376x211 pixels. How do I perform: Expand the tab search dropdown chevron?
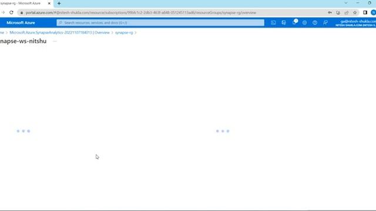[346, 3]
